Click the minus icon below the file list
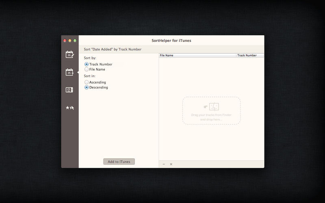 coord(164,164)
